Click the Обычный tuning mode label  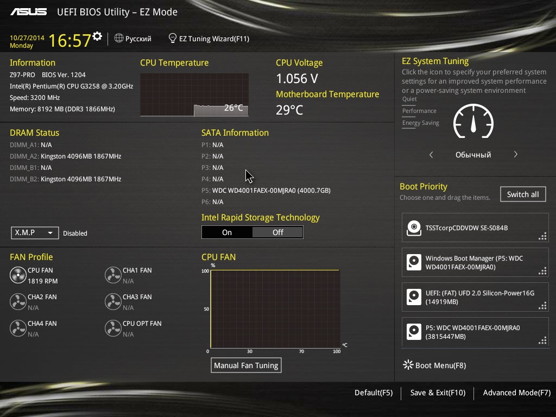(473, 155)
